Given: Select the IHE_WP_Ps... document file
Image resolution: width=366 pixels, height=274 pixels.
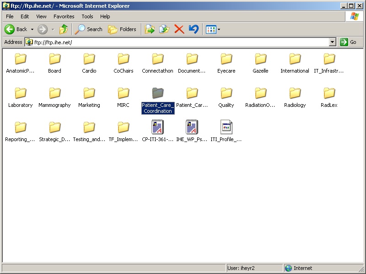Looking at the screenshot, I should click(x=192, y=131).
